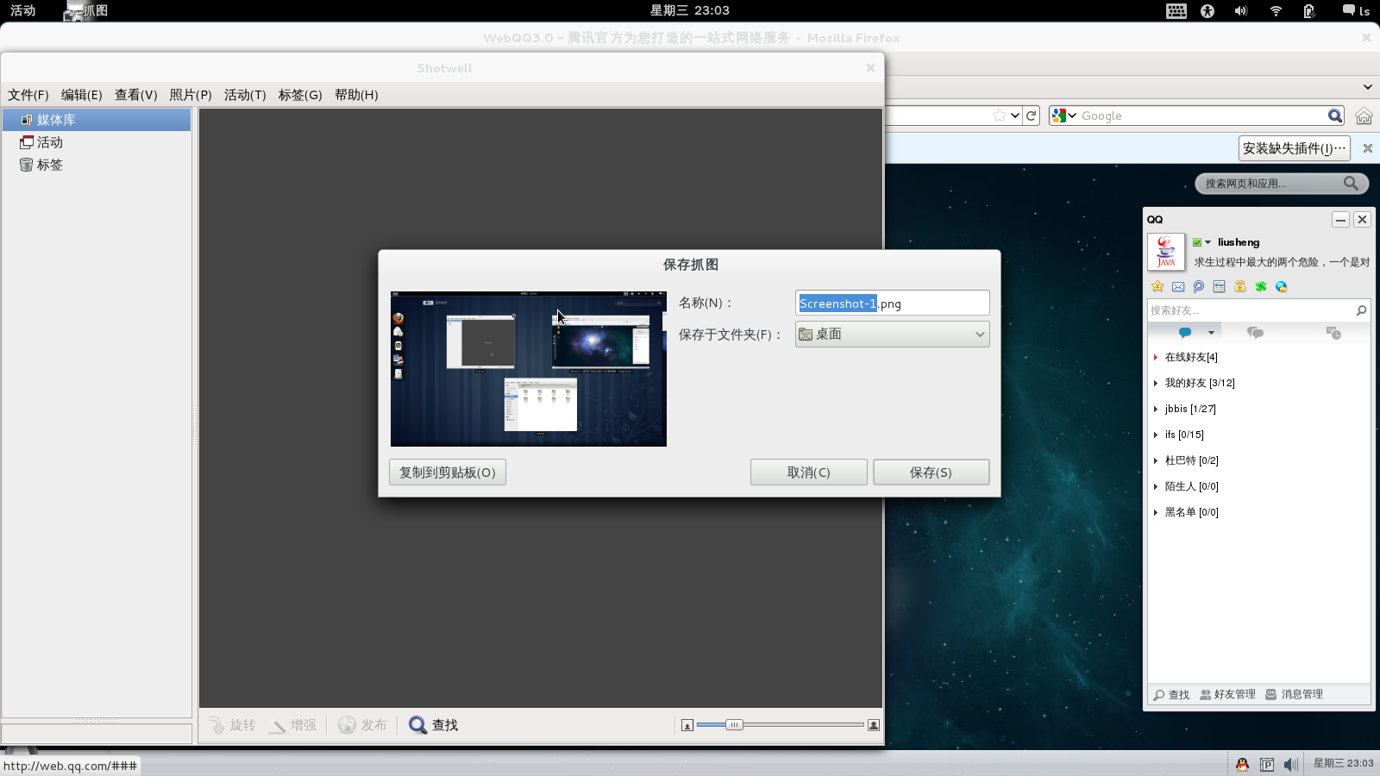
Task: Click Shotwell 发布 publish toolbar button
Action: pyautogui.click(x=362, y=725)
